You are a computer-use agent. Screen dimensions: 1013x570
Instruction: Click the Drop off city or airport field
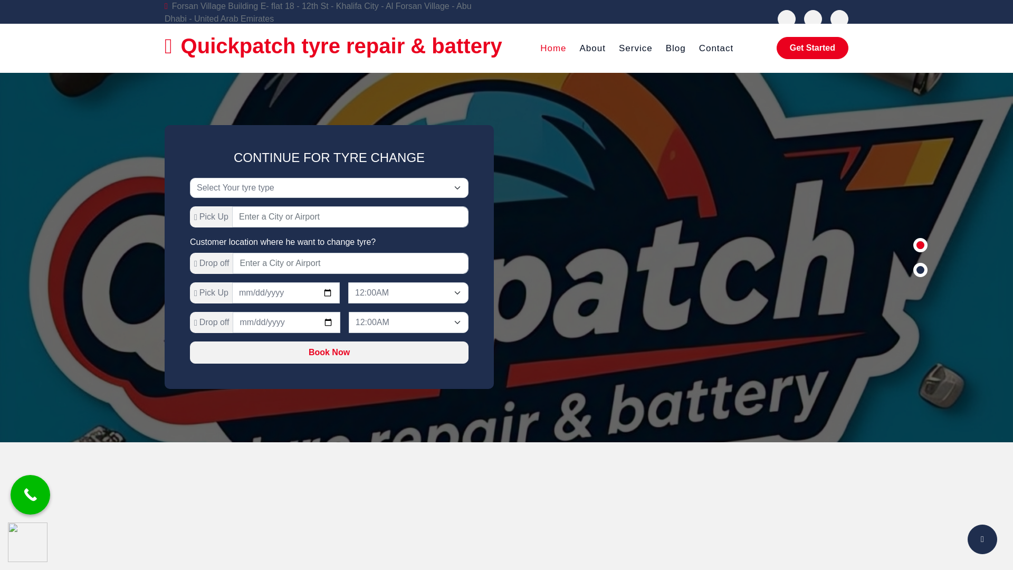[x=351, y=263]
